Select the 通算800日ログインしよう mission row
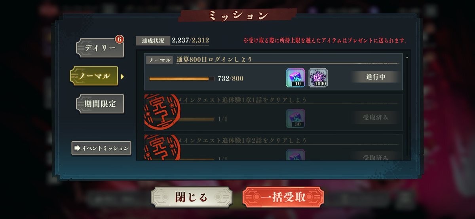 click(273, 72)
